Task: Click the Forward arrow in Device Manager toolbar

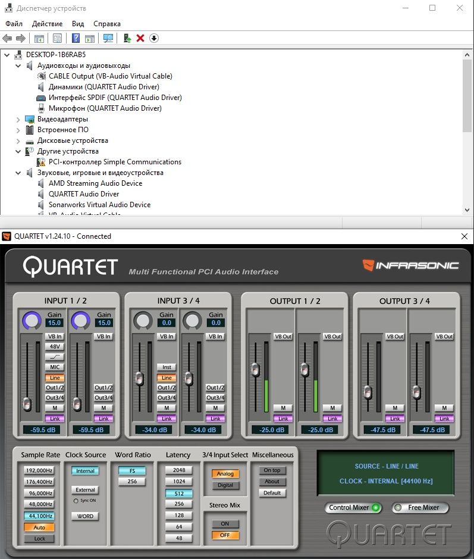Action: pyautogui.click(x=21, y=38)
